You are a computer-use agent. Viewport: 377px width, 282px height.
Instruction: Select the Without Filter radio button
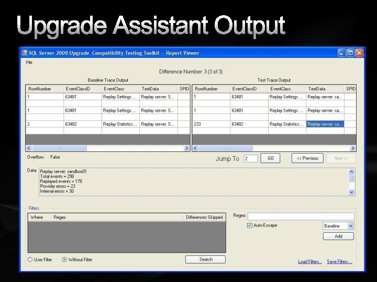64,260
